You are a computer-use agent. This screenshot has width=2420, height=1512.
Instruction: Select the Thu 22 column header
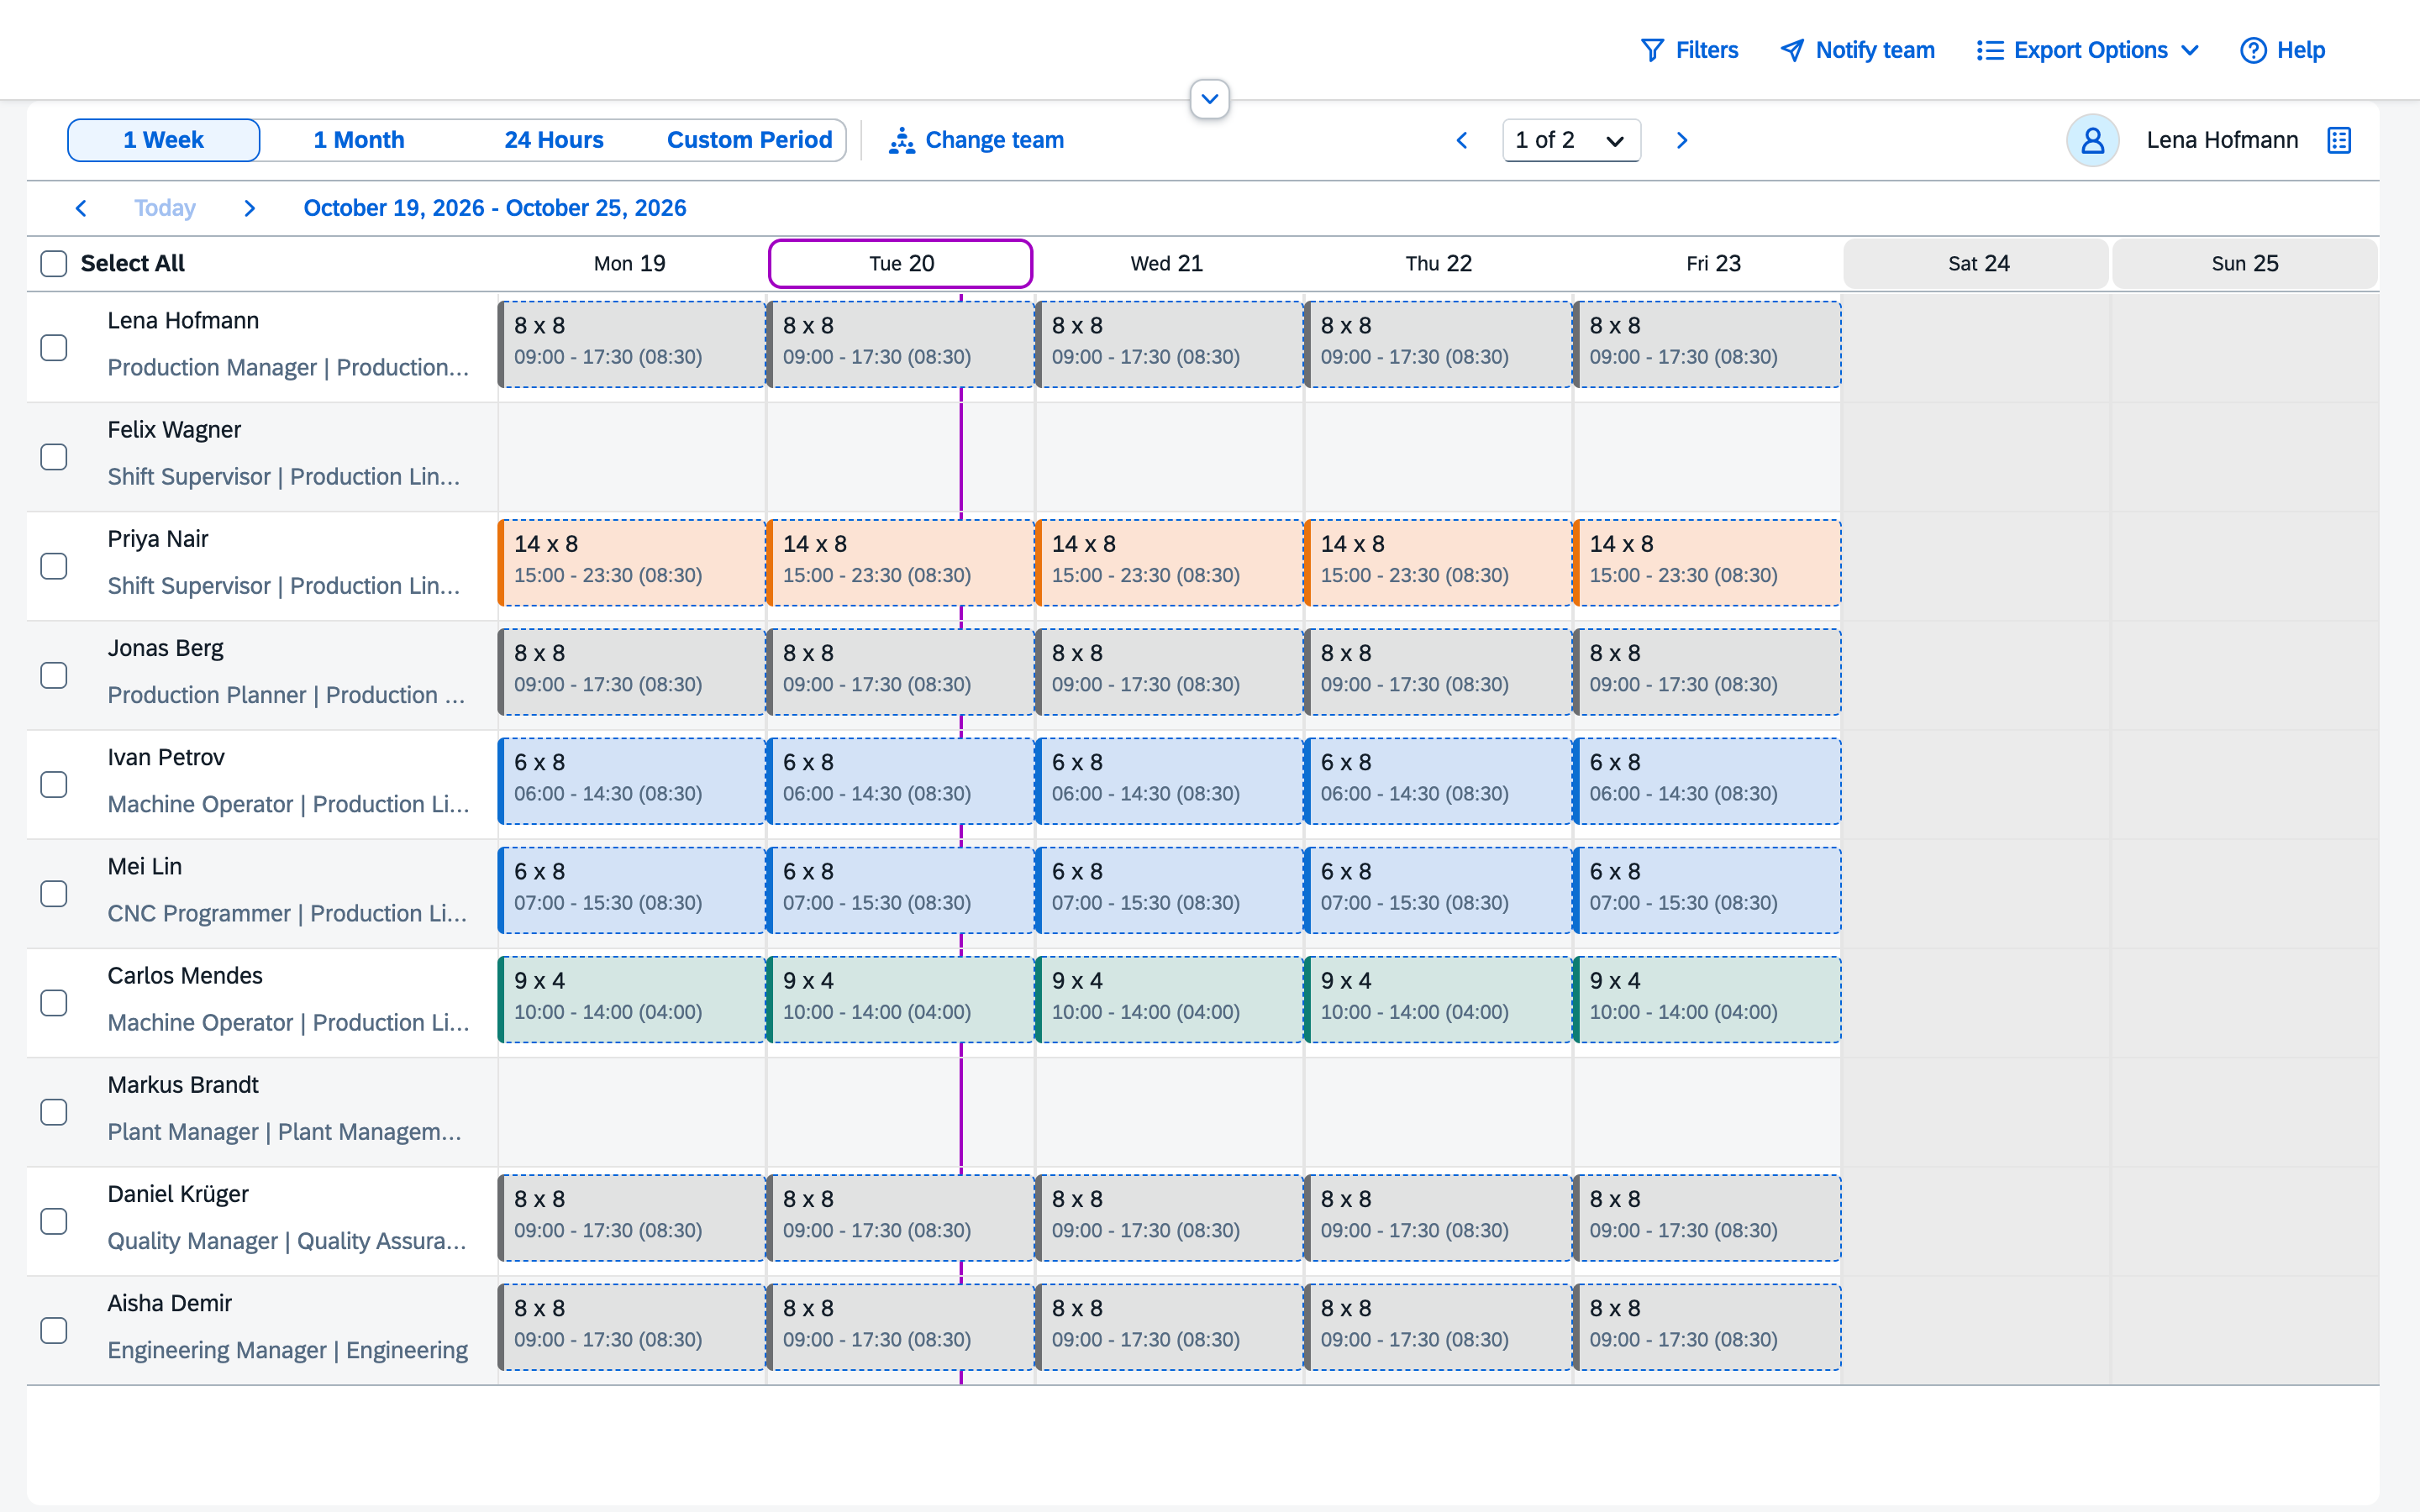click(x=1438, y=264)
